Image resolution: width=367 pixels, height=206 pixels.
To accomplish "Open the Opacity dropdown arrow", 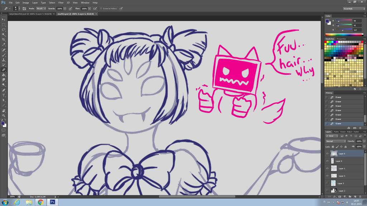I will click(364, 141).
